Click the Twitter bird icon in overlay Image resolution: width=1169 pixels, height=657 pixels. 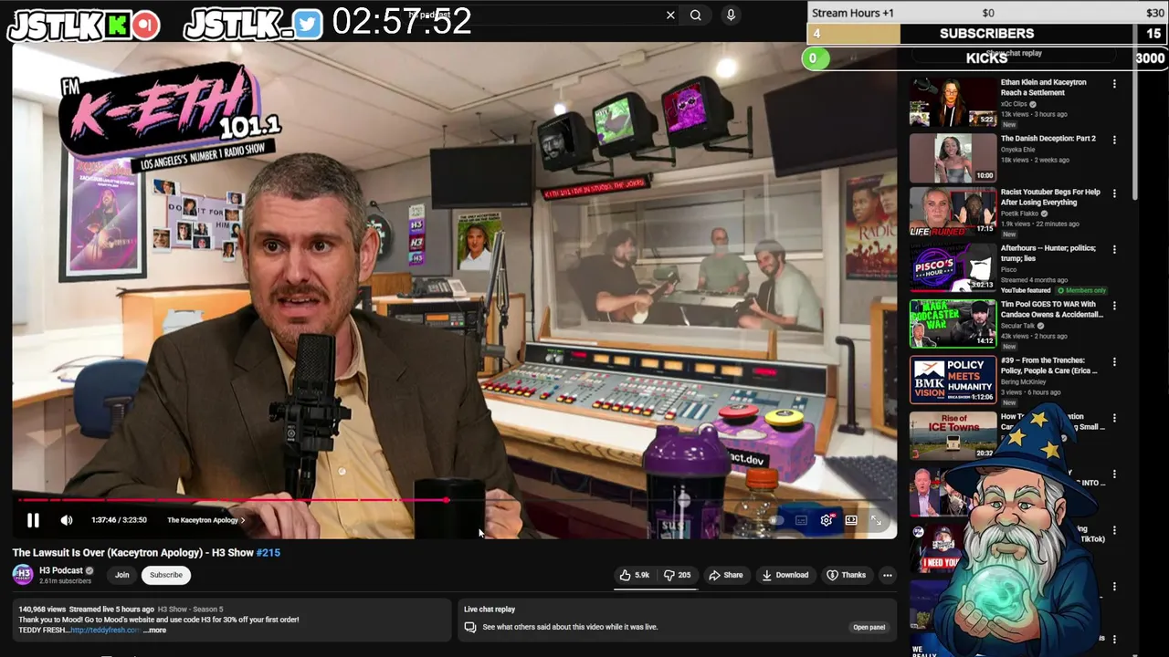pyautogui.click(x=309, y=25)
